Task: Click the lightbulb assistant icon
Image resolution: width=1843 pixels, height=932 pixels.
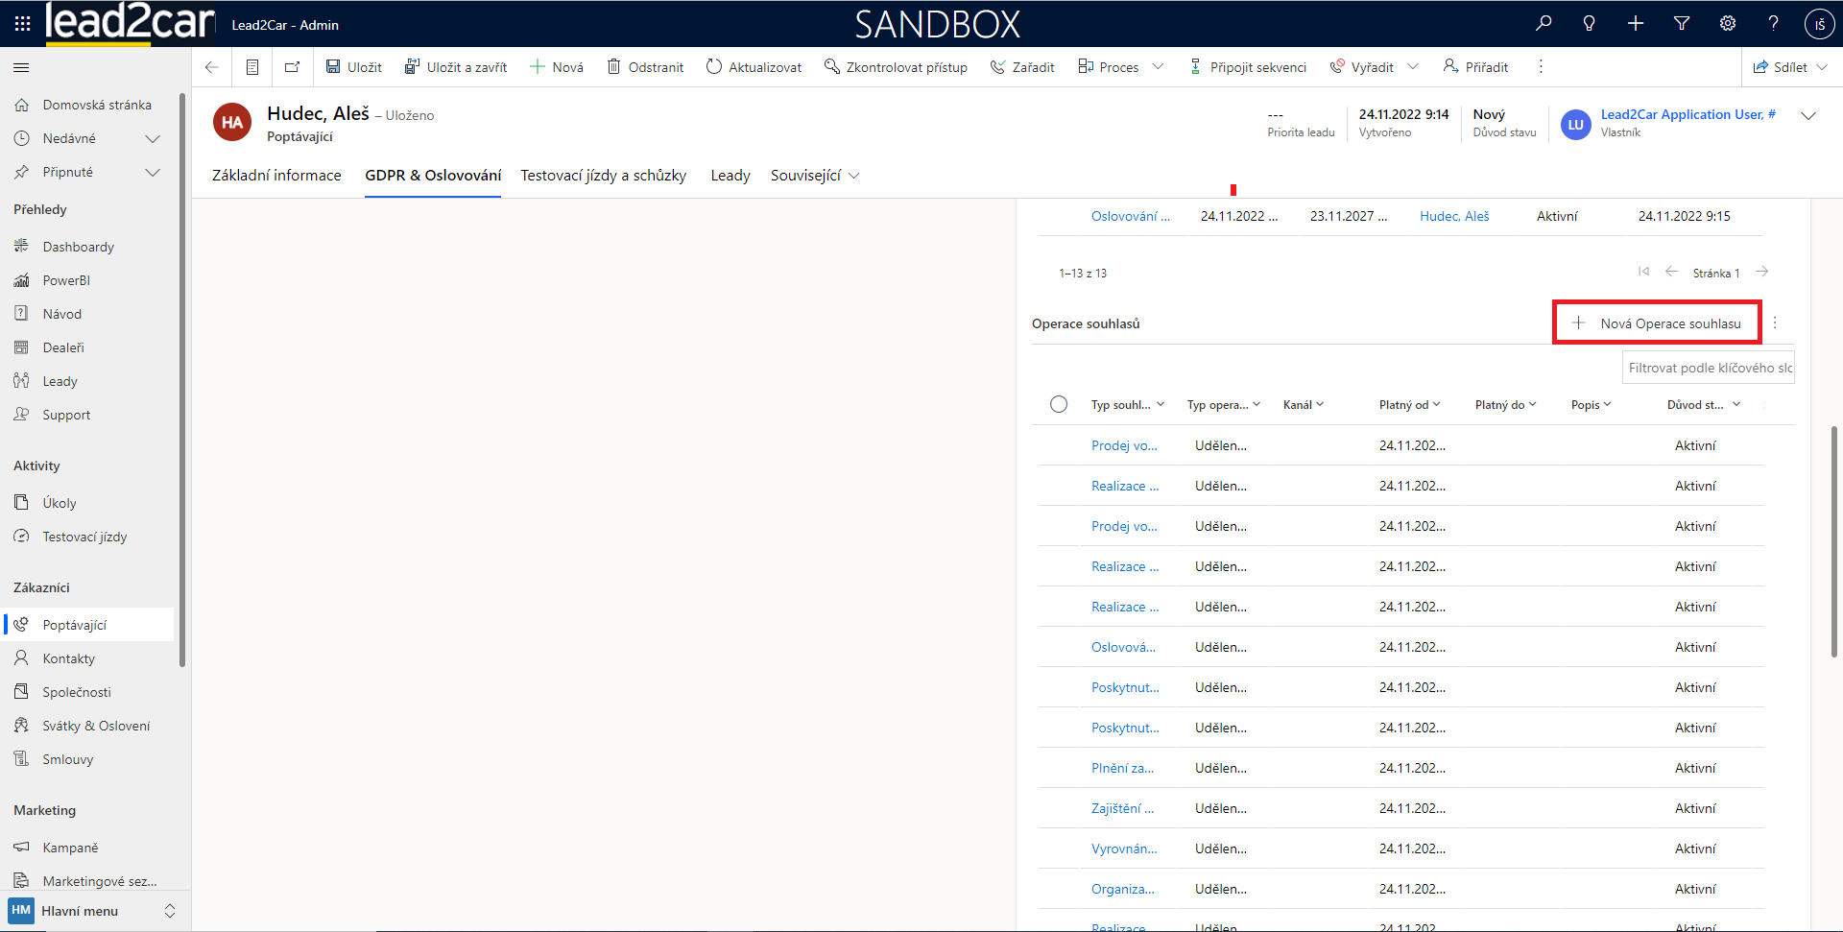Action: tap(1590, 23)
